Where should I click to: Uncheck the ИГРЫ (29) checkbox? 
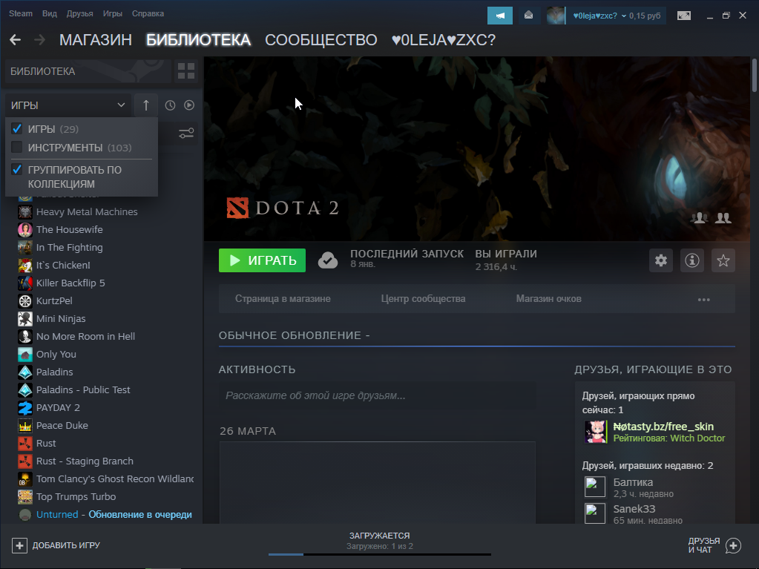[x=17, y=128]
